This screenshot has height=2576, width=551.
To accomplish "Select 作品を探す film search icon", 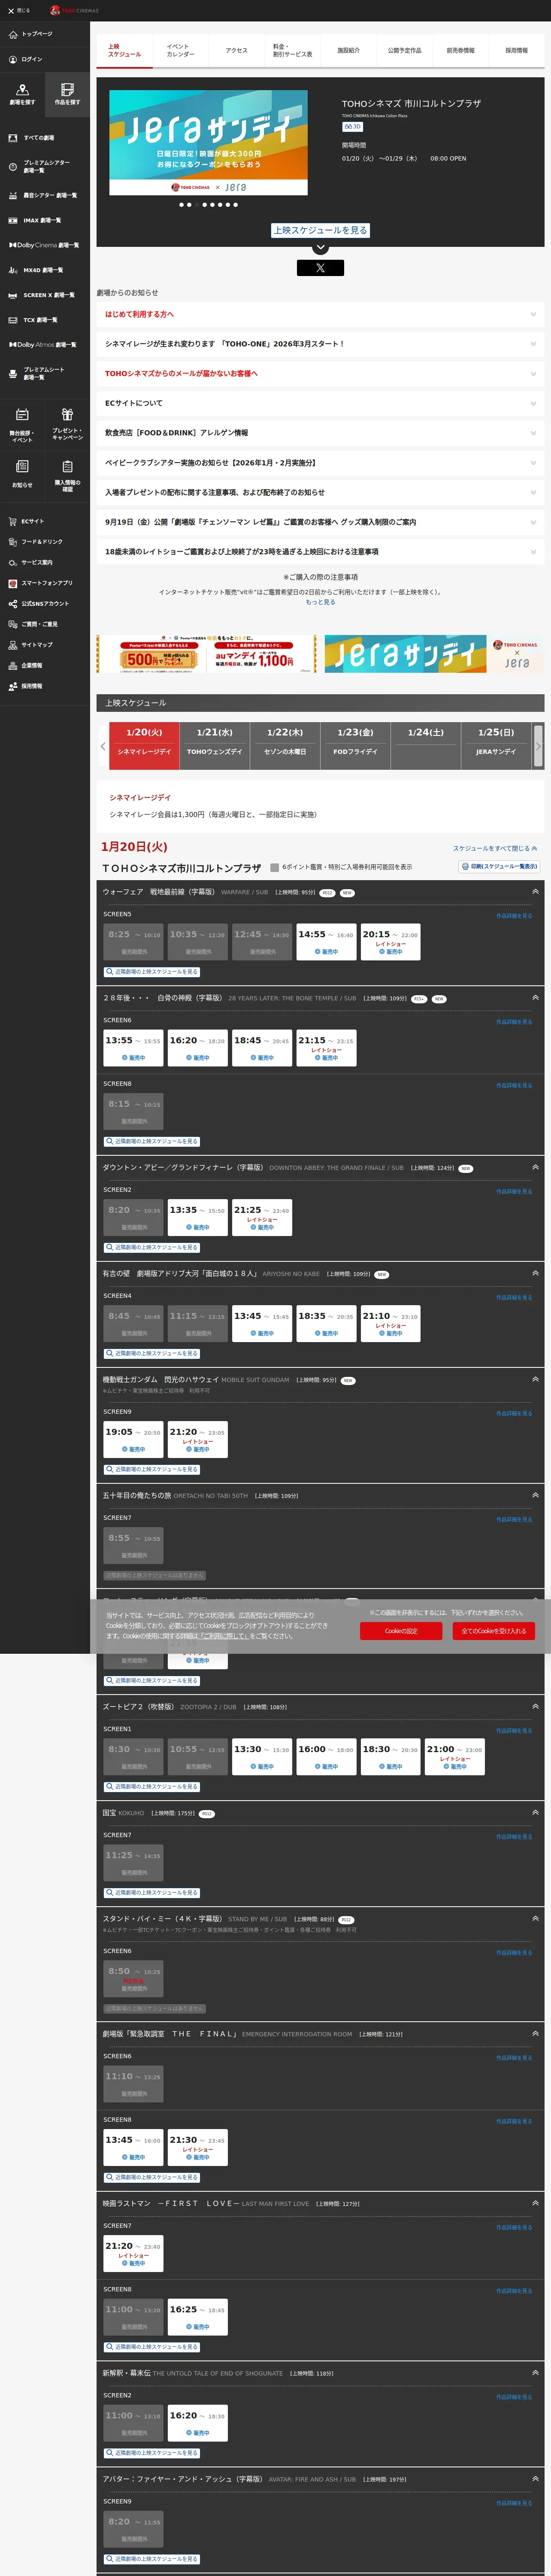I will tap(67, 94).
